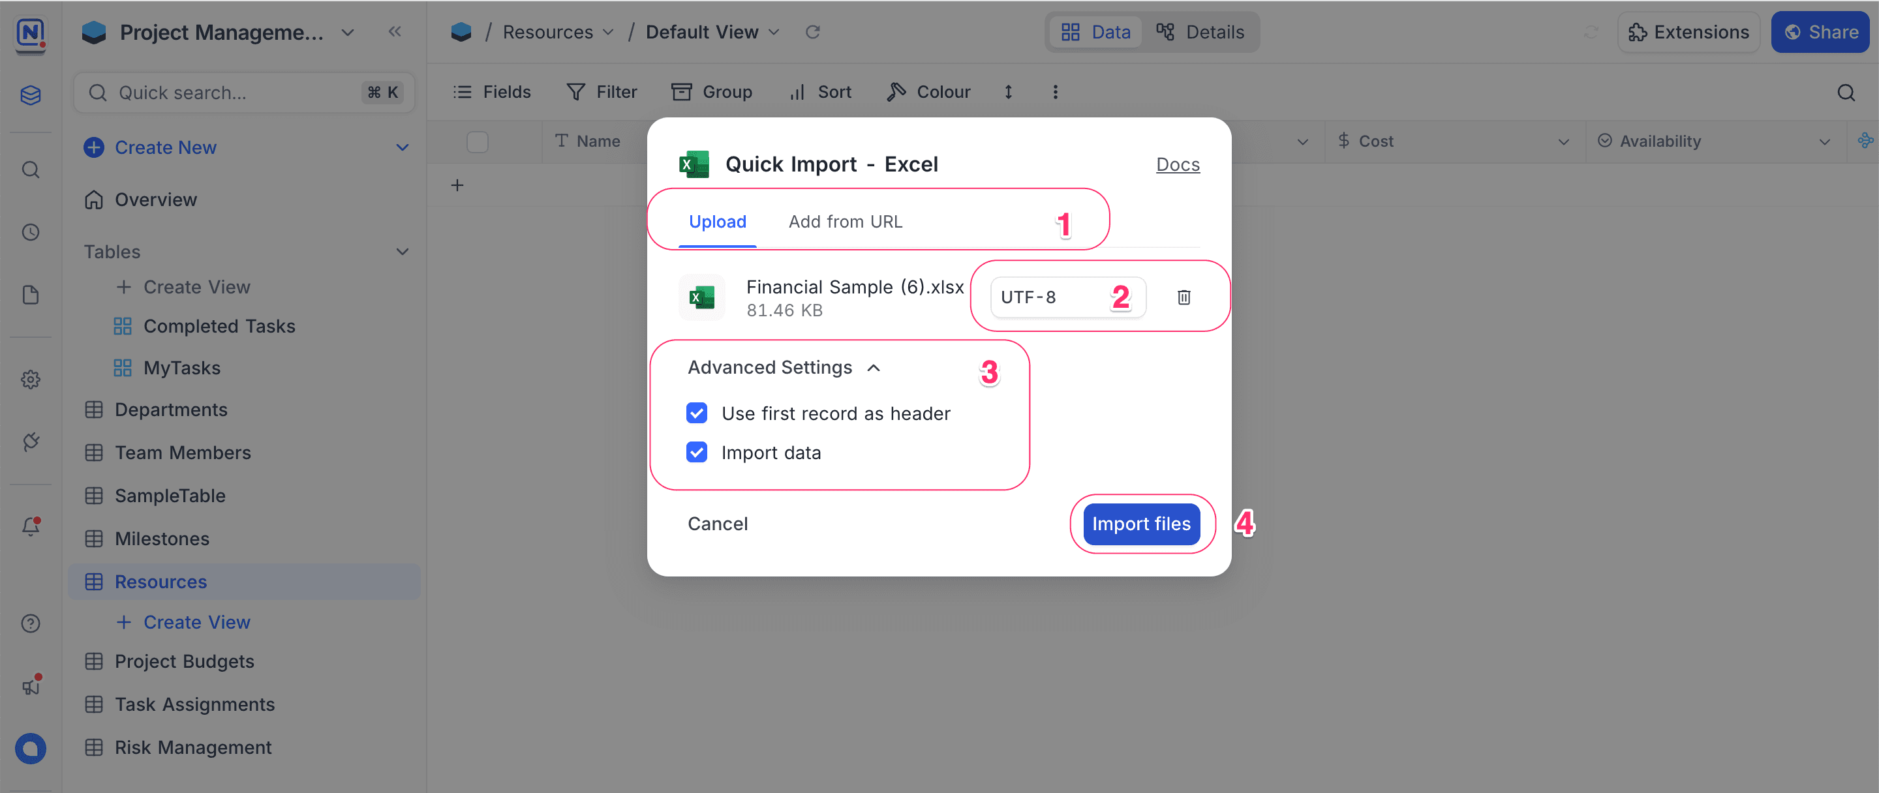Open the quick search magnifier in the left rail
Viewport: 1879px width, 793px height.
[x=31, y=169]
